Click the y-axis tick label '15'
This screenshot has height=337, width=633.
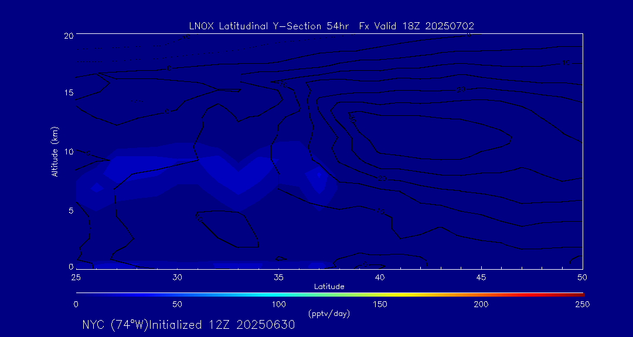pos(69,92)
